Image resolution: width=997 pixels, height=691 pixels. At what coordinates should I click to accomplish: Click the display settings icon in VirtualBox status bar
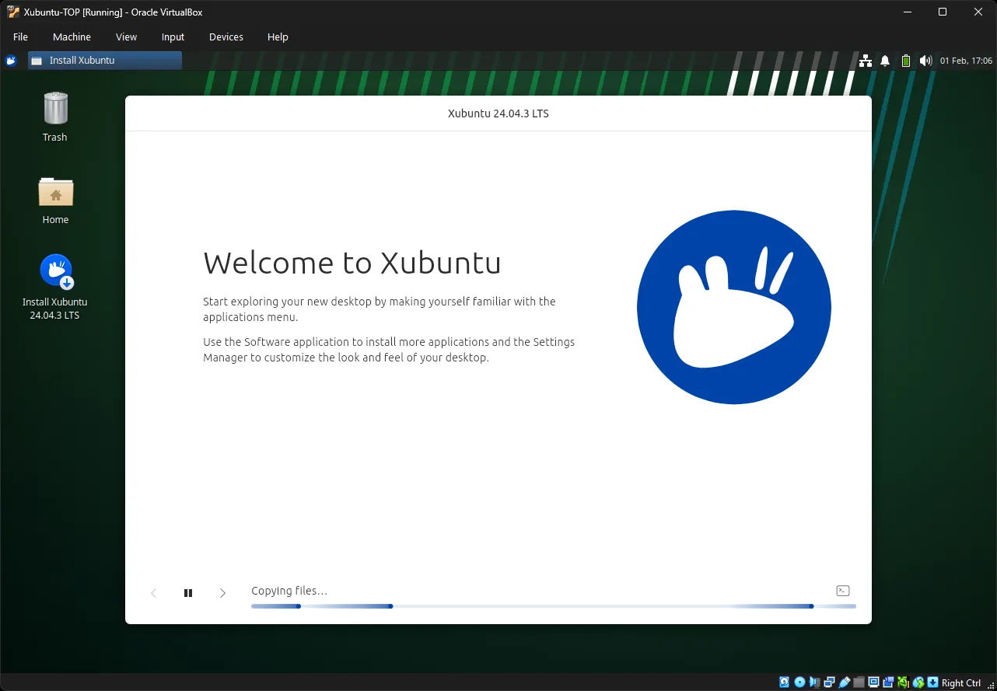coord(873,682)
